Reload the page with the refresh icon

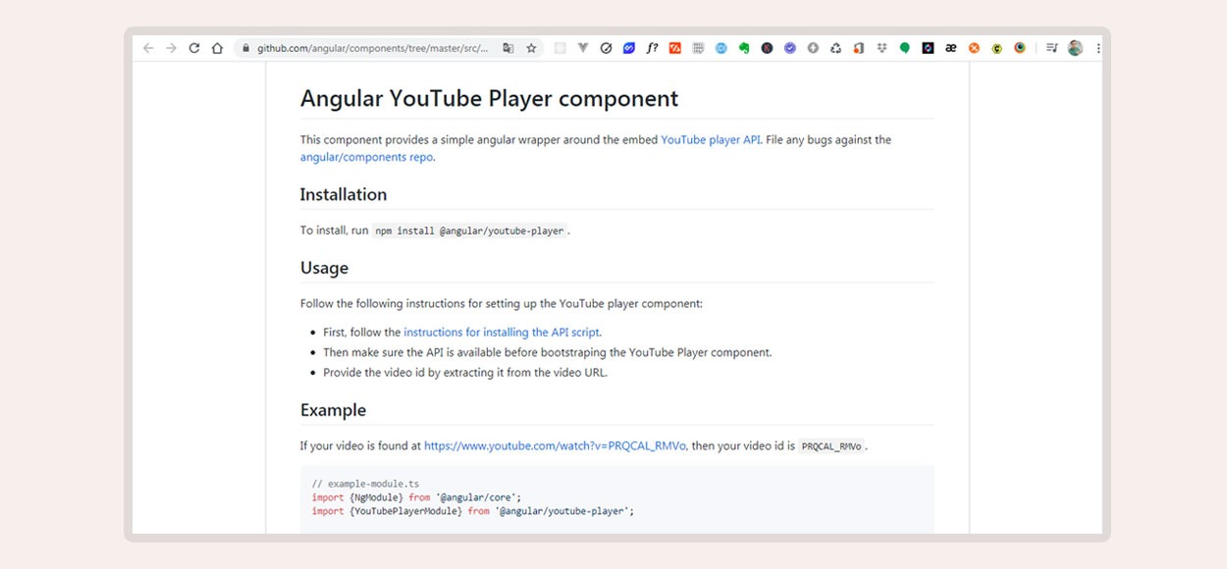194,47
